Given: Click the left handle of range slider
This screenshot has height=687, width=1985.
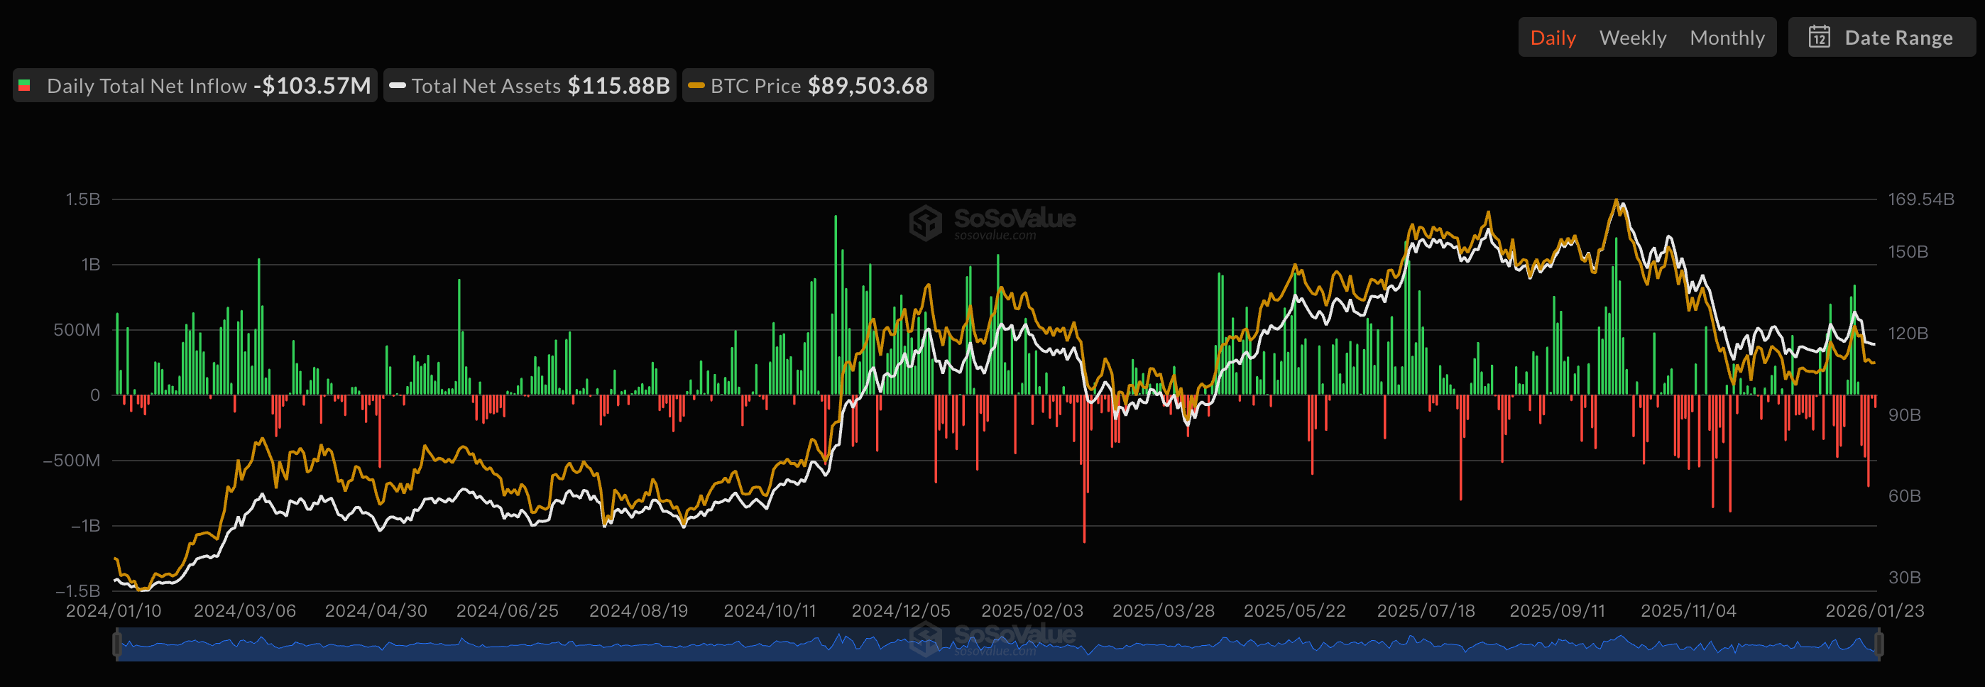Looking at the screenshot, I should pos(117,644).
